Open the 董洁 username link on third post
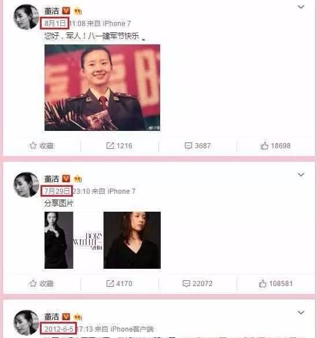The image size is (318, 338). [x=51, y=317]
